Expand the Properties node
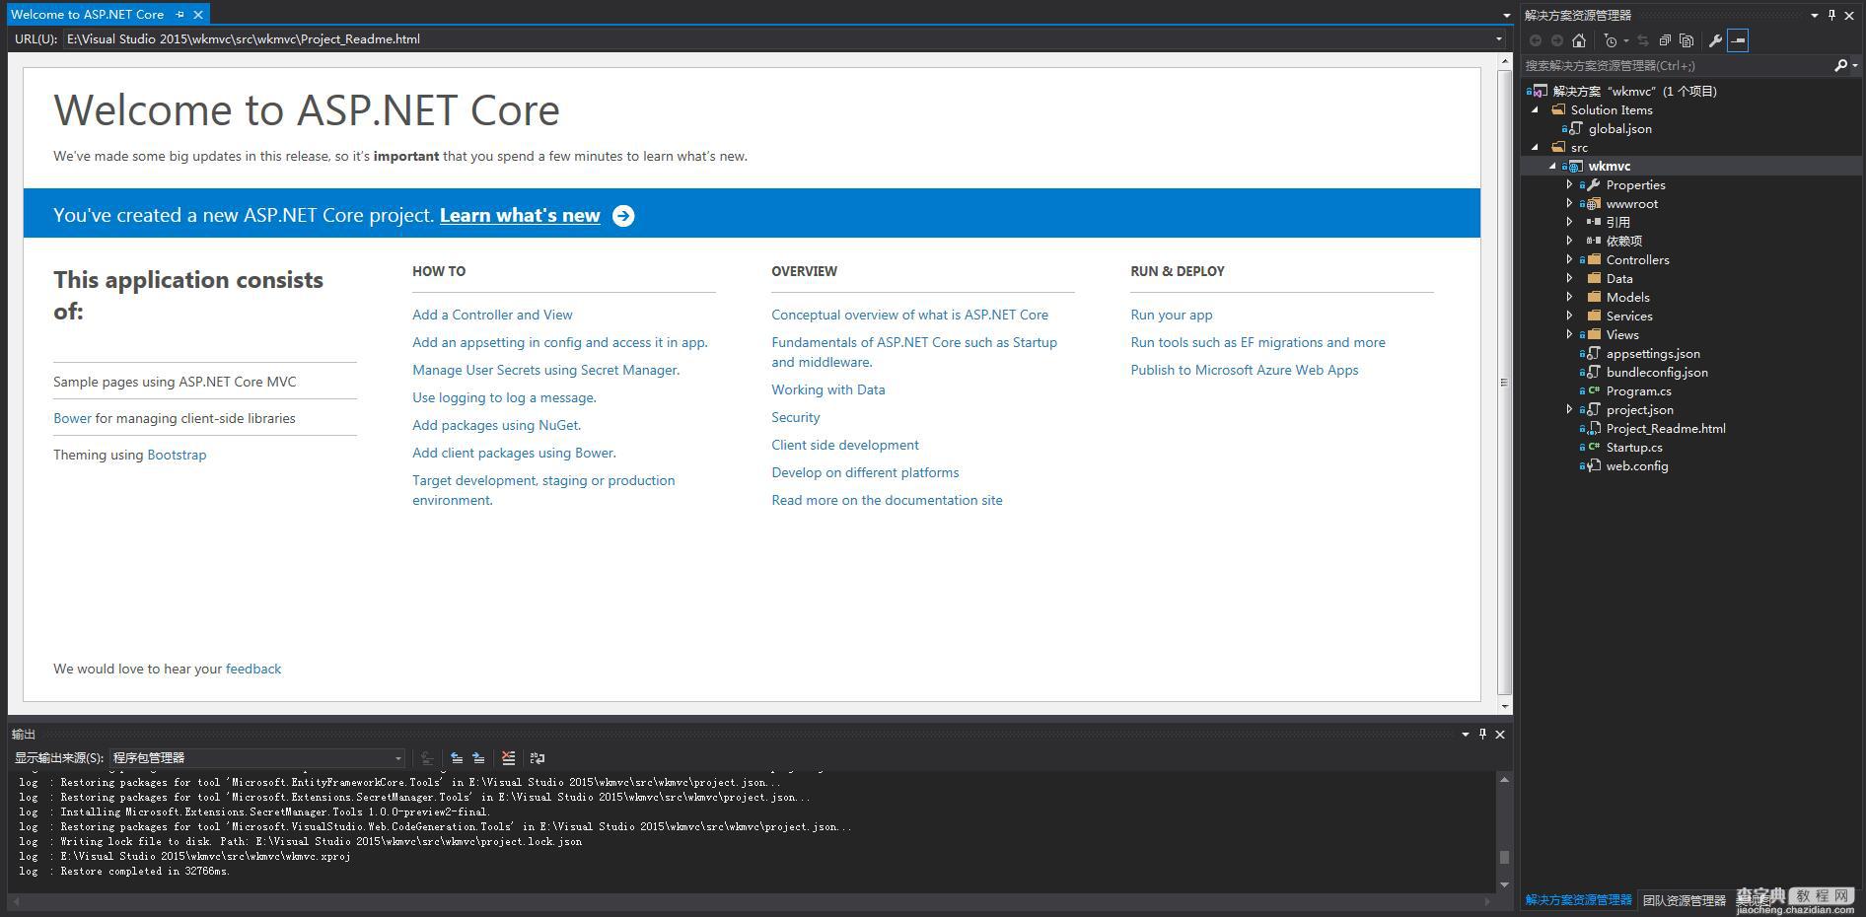The width and height of the screenshot is (1866, 917). tap(1569, 184)
